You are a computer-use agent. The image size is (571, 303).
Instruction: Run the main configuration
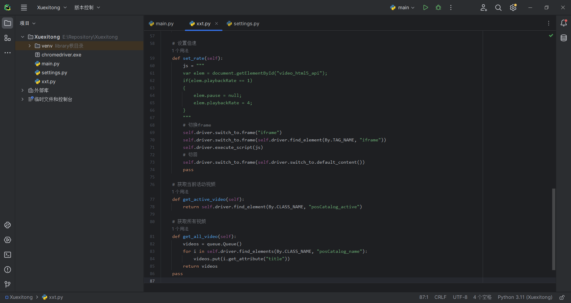(x=426, y=7)
